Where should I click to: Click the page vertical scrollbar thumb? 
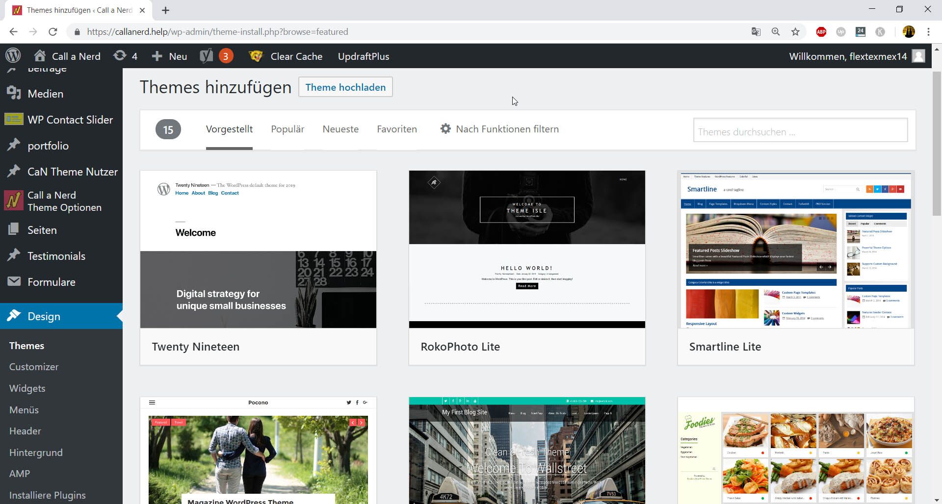[x=937, y=143]
